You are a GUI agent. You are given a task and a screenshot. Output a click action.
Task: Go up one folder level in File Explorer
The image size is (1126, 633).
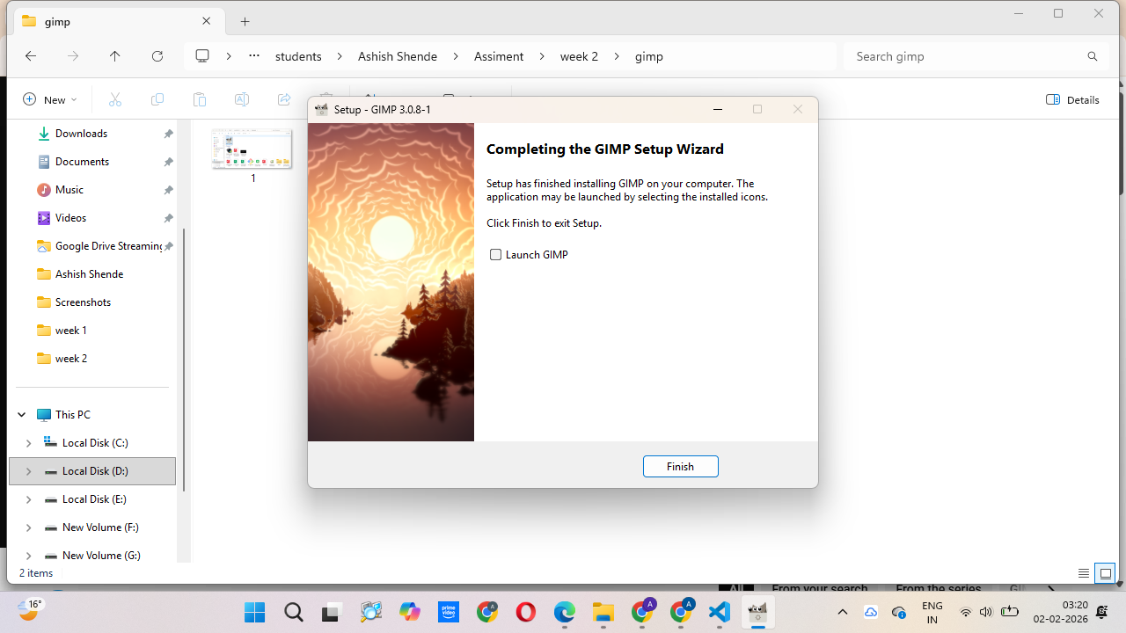tap(115, 56)
